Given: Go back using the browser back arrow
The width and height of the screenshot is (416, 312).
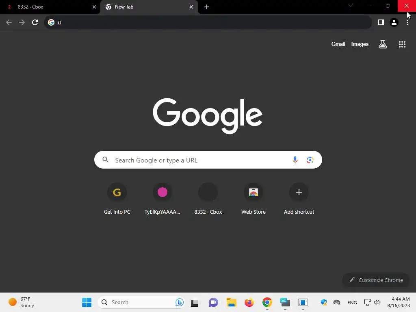Looking at the screenshot, I should coord(9,23).
